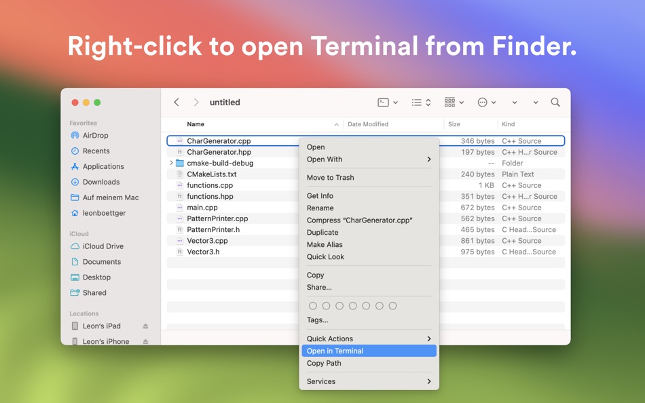Click the CMakeLists.txt file icon

pyautogui.click(x=180, y=174)
